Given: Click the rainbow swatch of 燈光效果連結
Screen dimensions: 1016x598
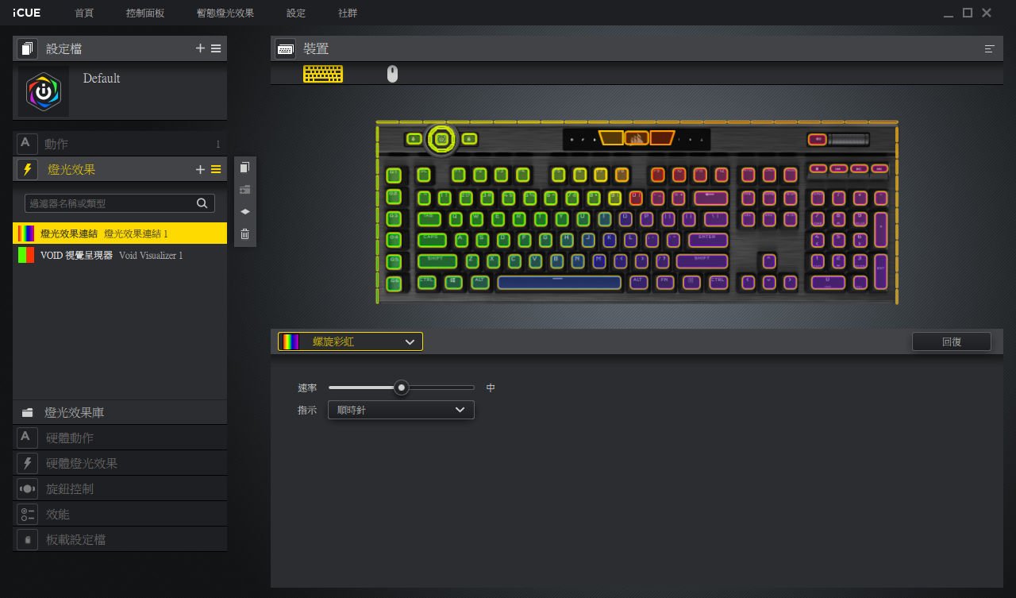Looking at the screenshot, I should click(26, 233).
